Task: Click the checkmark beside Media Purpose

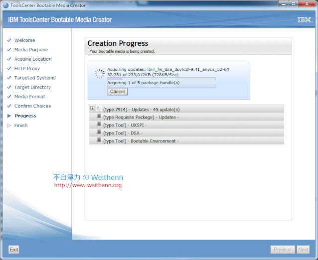Action: pos(9,50)
